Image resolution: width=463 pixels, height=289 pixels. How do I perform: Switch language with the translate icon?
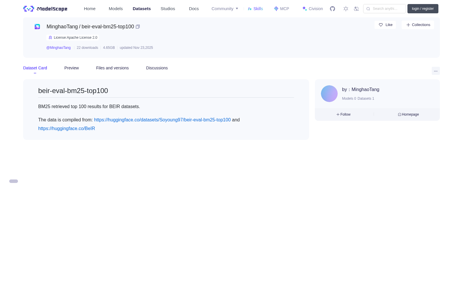(x=356, y=9)
